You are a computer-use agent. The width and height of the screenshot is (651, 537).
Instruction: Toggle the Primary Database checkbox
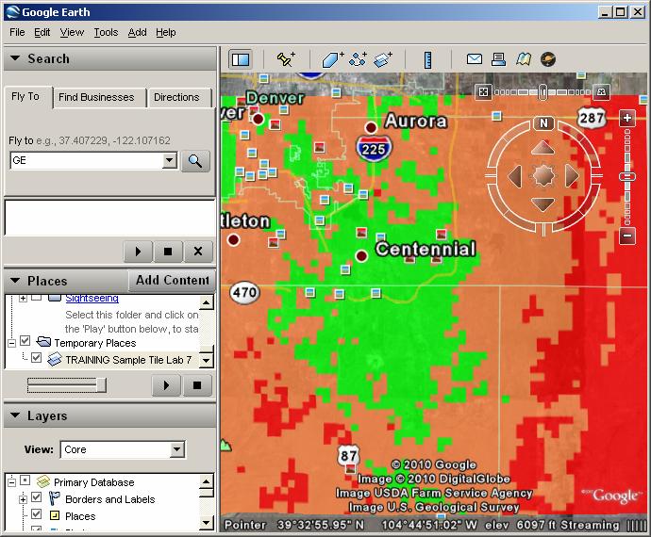tap(25, 480)
